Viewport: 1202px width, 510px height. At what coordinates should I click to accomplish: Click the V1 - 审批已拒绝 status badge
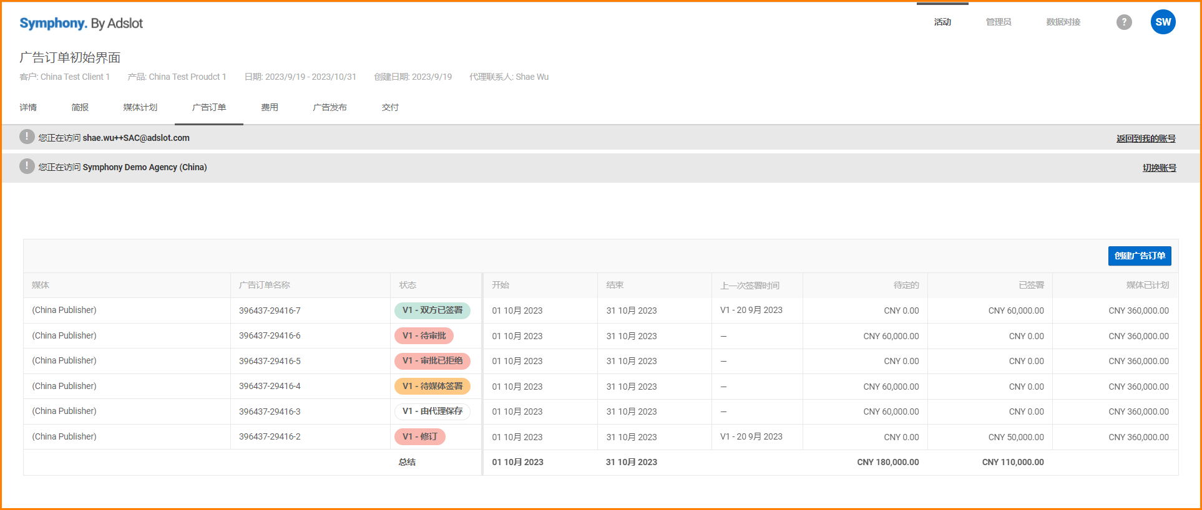point(432,361)
